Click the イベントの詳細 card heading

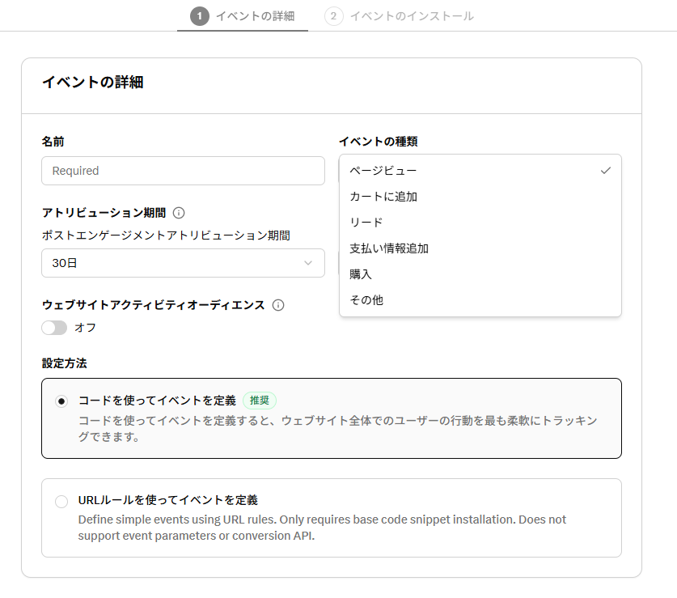tap(92, 82)
